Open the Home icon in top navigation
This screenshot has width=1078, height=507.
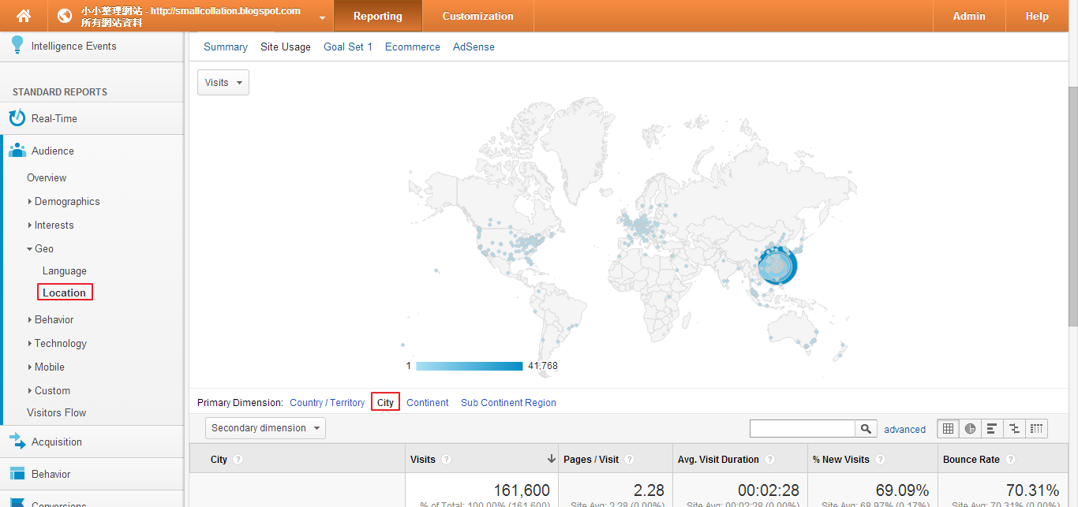pos(22,16)
